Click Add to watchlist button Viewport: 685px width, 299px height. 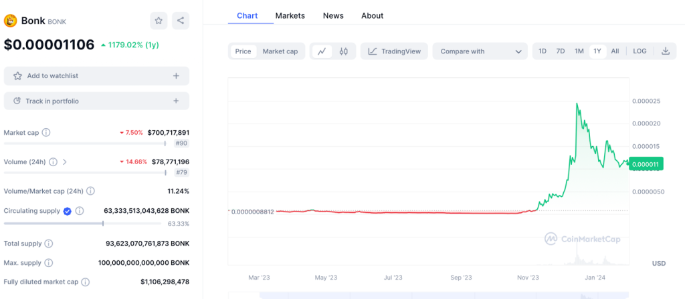tap(96, 76)
